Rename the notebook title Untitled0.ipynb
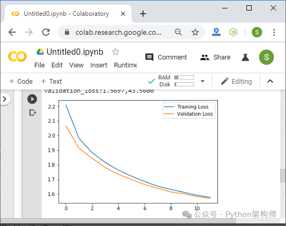286x226 pixels. 75,52
